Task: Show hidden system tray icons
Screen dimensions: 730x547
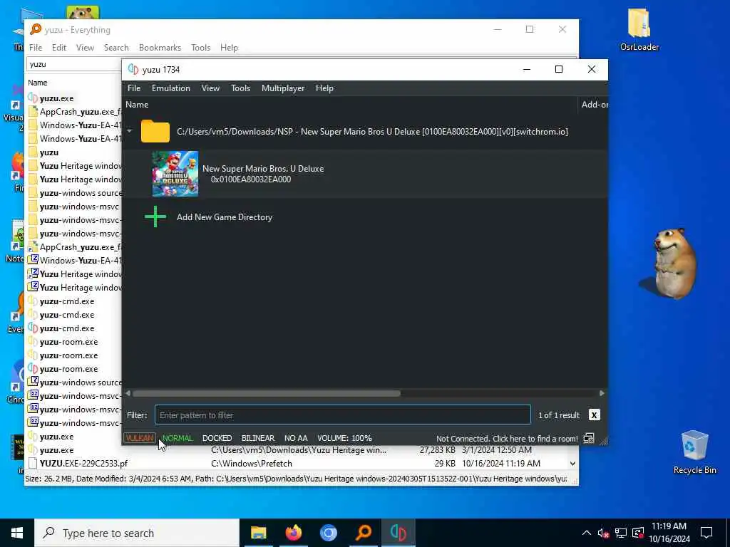Action: [x=587, y=533]
